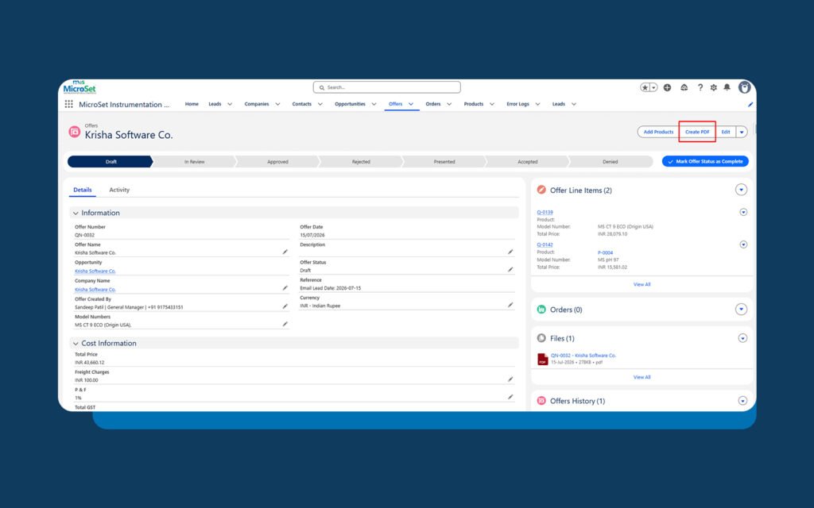
Task: Open the Orders navigation tab
Action: pos(433,104)
